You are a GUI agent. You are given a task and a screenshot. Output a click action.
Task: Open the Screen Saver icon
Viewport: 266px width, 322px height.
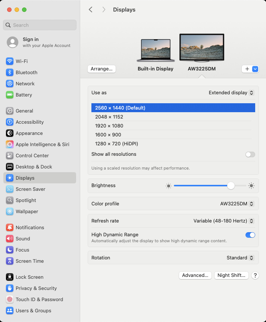[10, 189]
